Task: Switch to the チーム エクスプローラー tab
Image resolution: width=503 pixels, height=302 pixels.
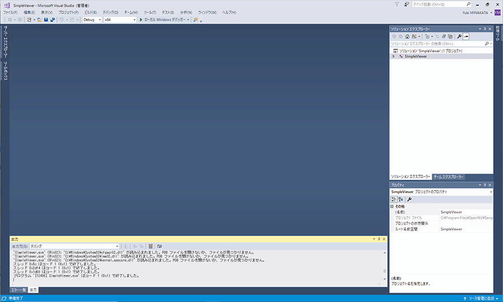Action: pos(449,176)
